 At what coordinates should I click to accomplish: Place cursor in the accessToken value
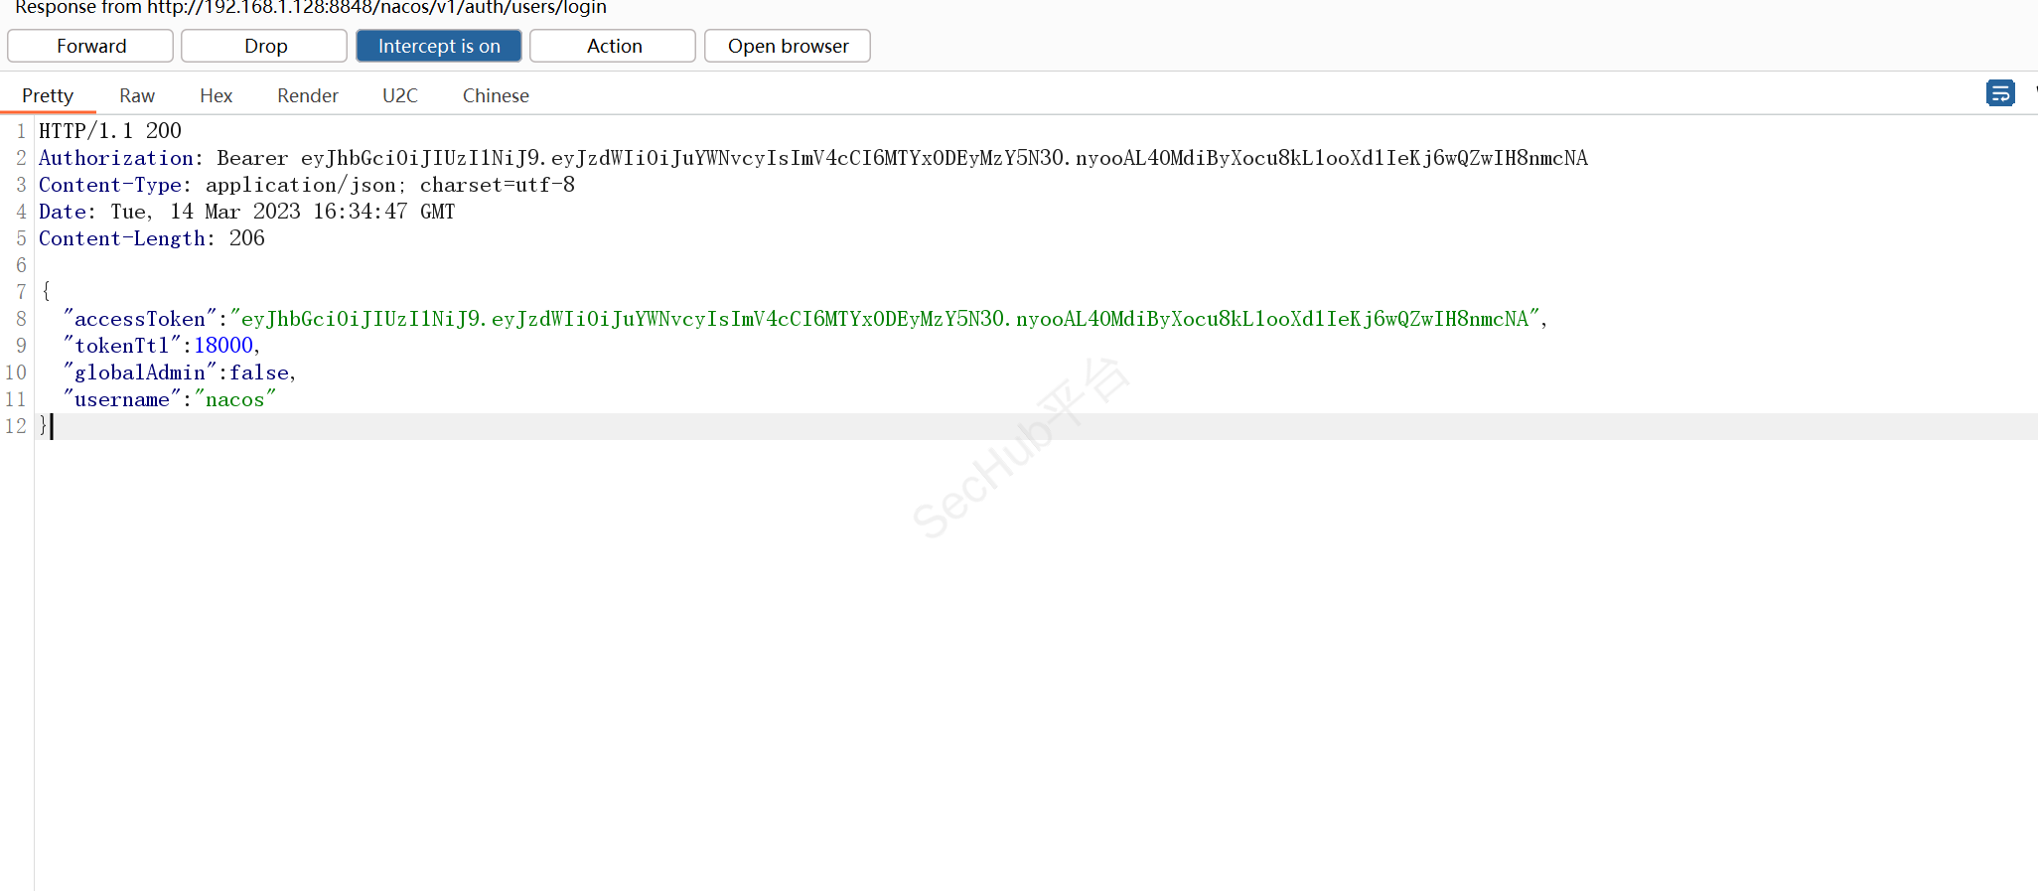tap(884, 319)
